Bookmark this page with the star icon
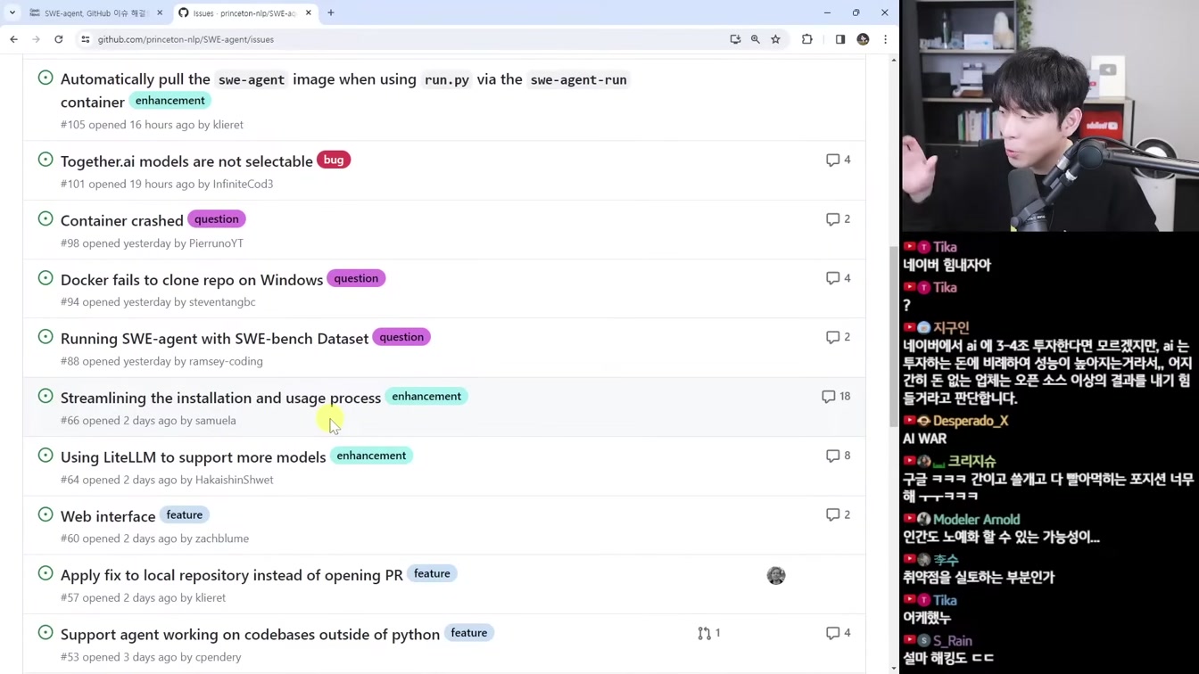Image resolution: width=1199 pixels, height=674 pixels. coord(776,39)
